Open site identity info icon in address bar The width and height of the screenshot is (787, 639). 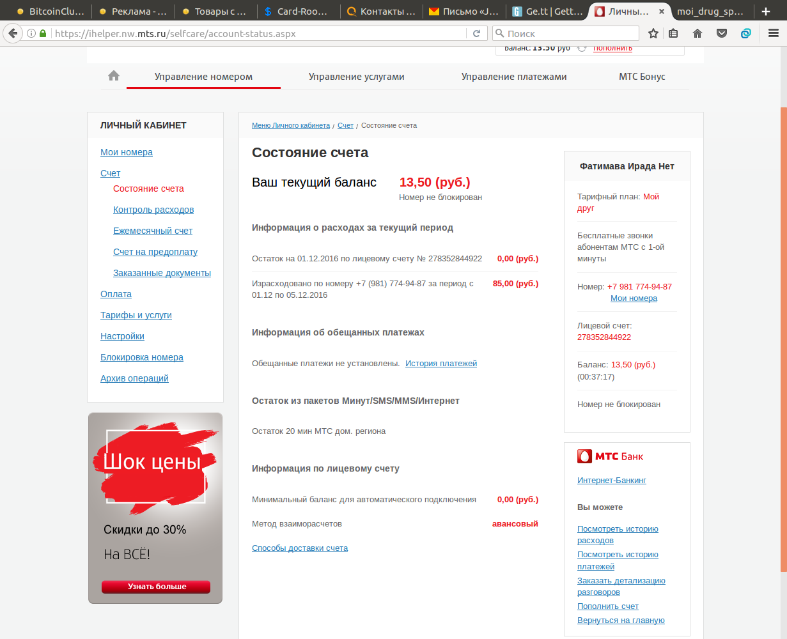tap(31, 33)
